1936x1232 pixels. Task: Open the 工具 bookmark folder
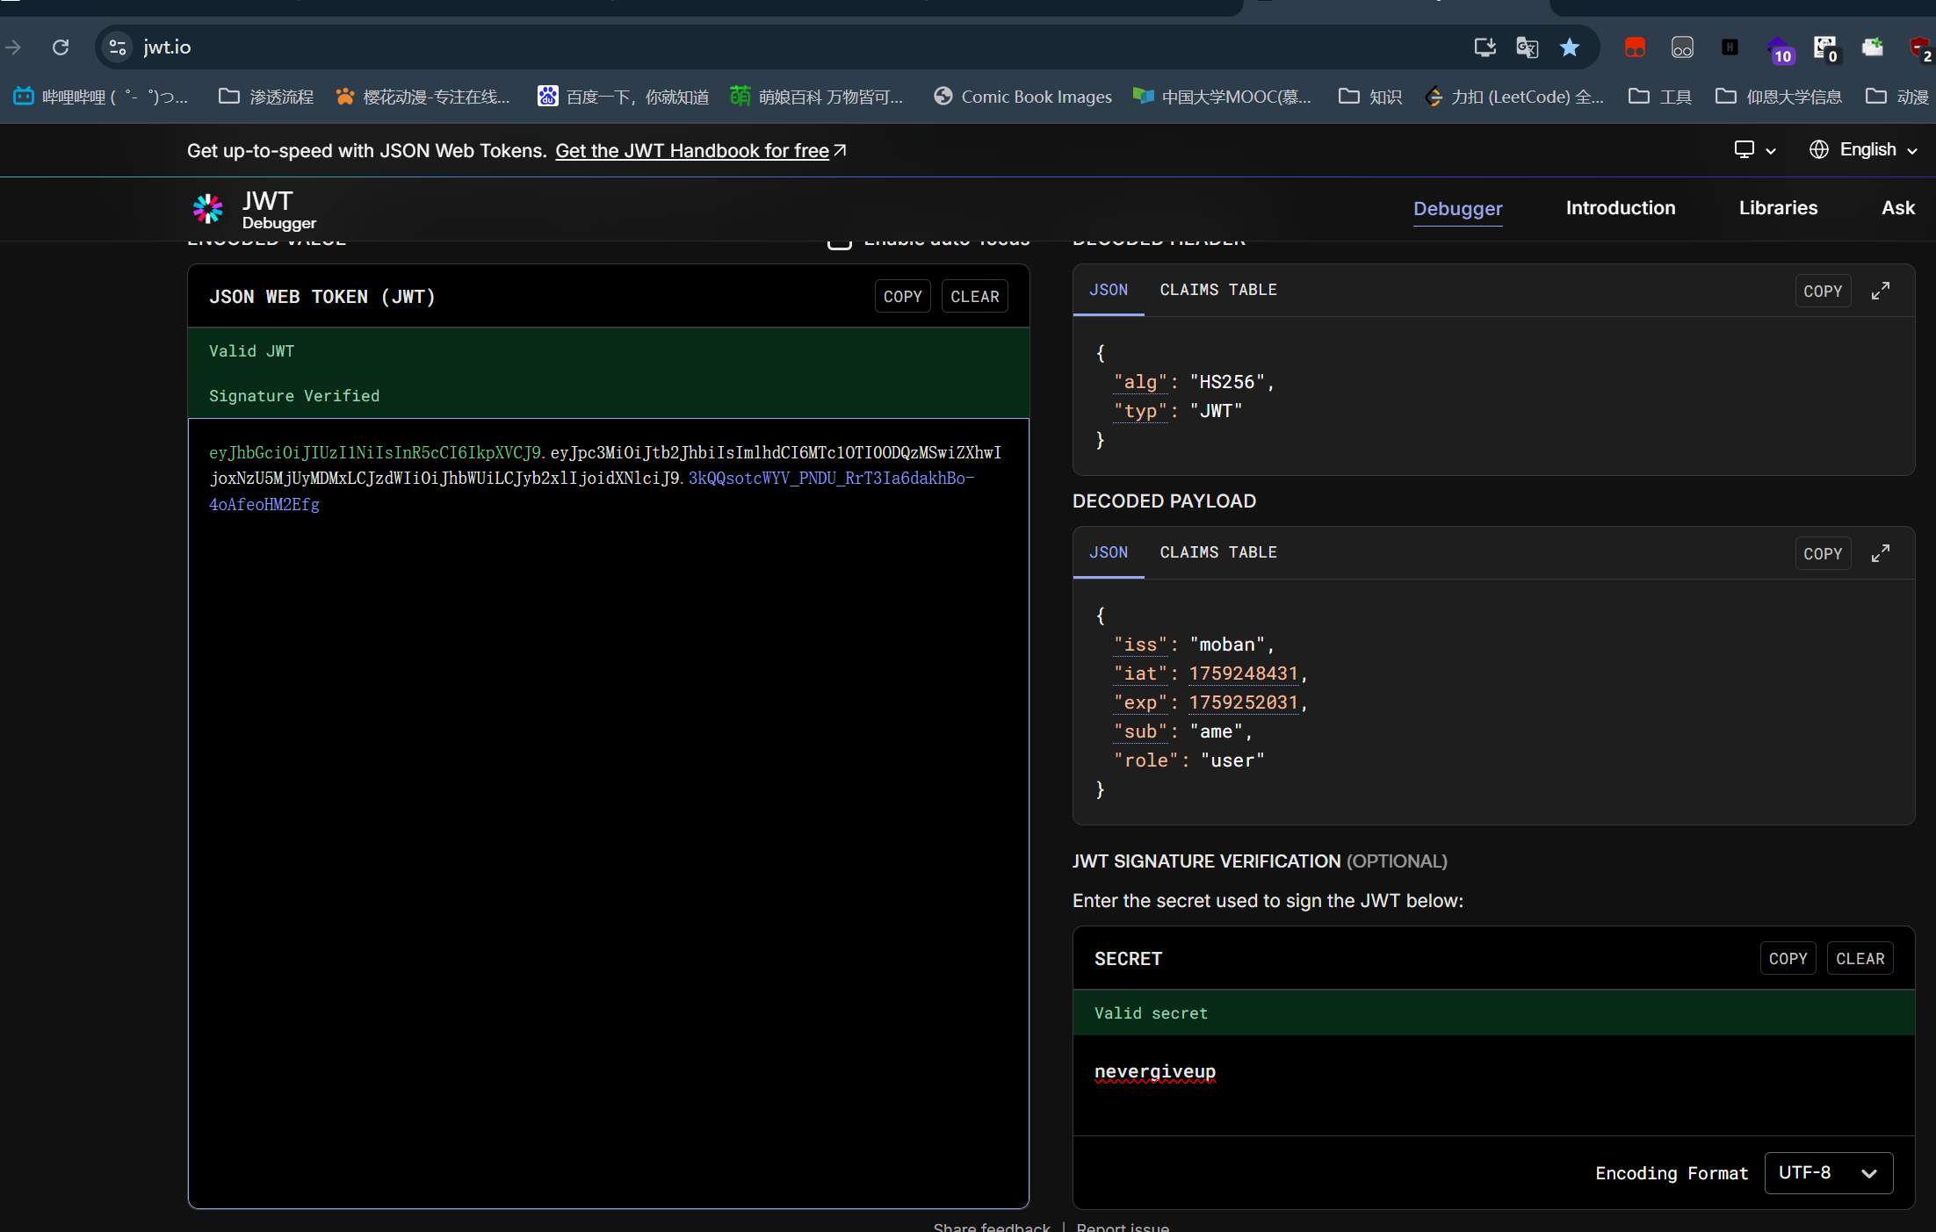(x=1660, y=97)
